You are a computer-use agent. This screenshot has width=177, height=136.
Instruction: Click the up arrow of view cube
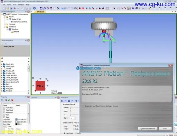(x=40, y=79)
